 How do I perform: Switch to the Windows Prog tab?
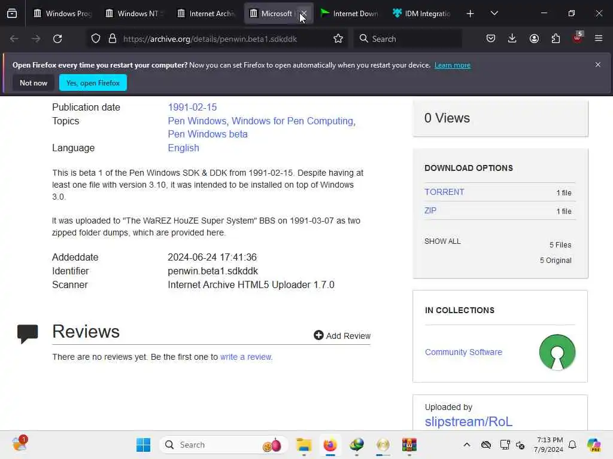(x=62, y=14)
